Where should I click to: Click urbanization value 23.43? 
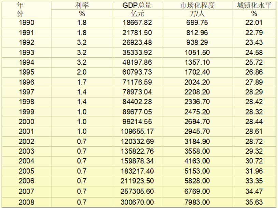click(254, 43)
